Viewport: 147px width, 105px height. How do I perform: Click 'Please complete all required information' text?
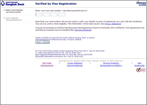coord(65,38)
